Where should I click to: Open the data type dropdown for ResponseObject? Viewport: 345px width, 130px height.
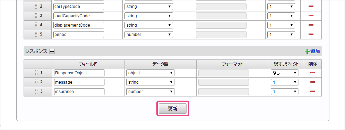click(150, 73)
